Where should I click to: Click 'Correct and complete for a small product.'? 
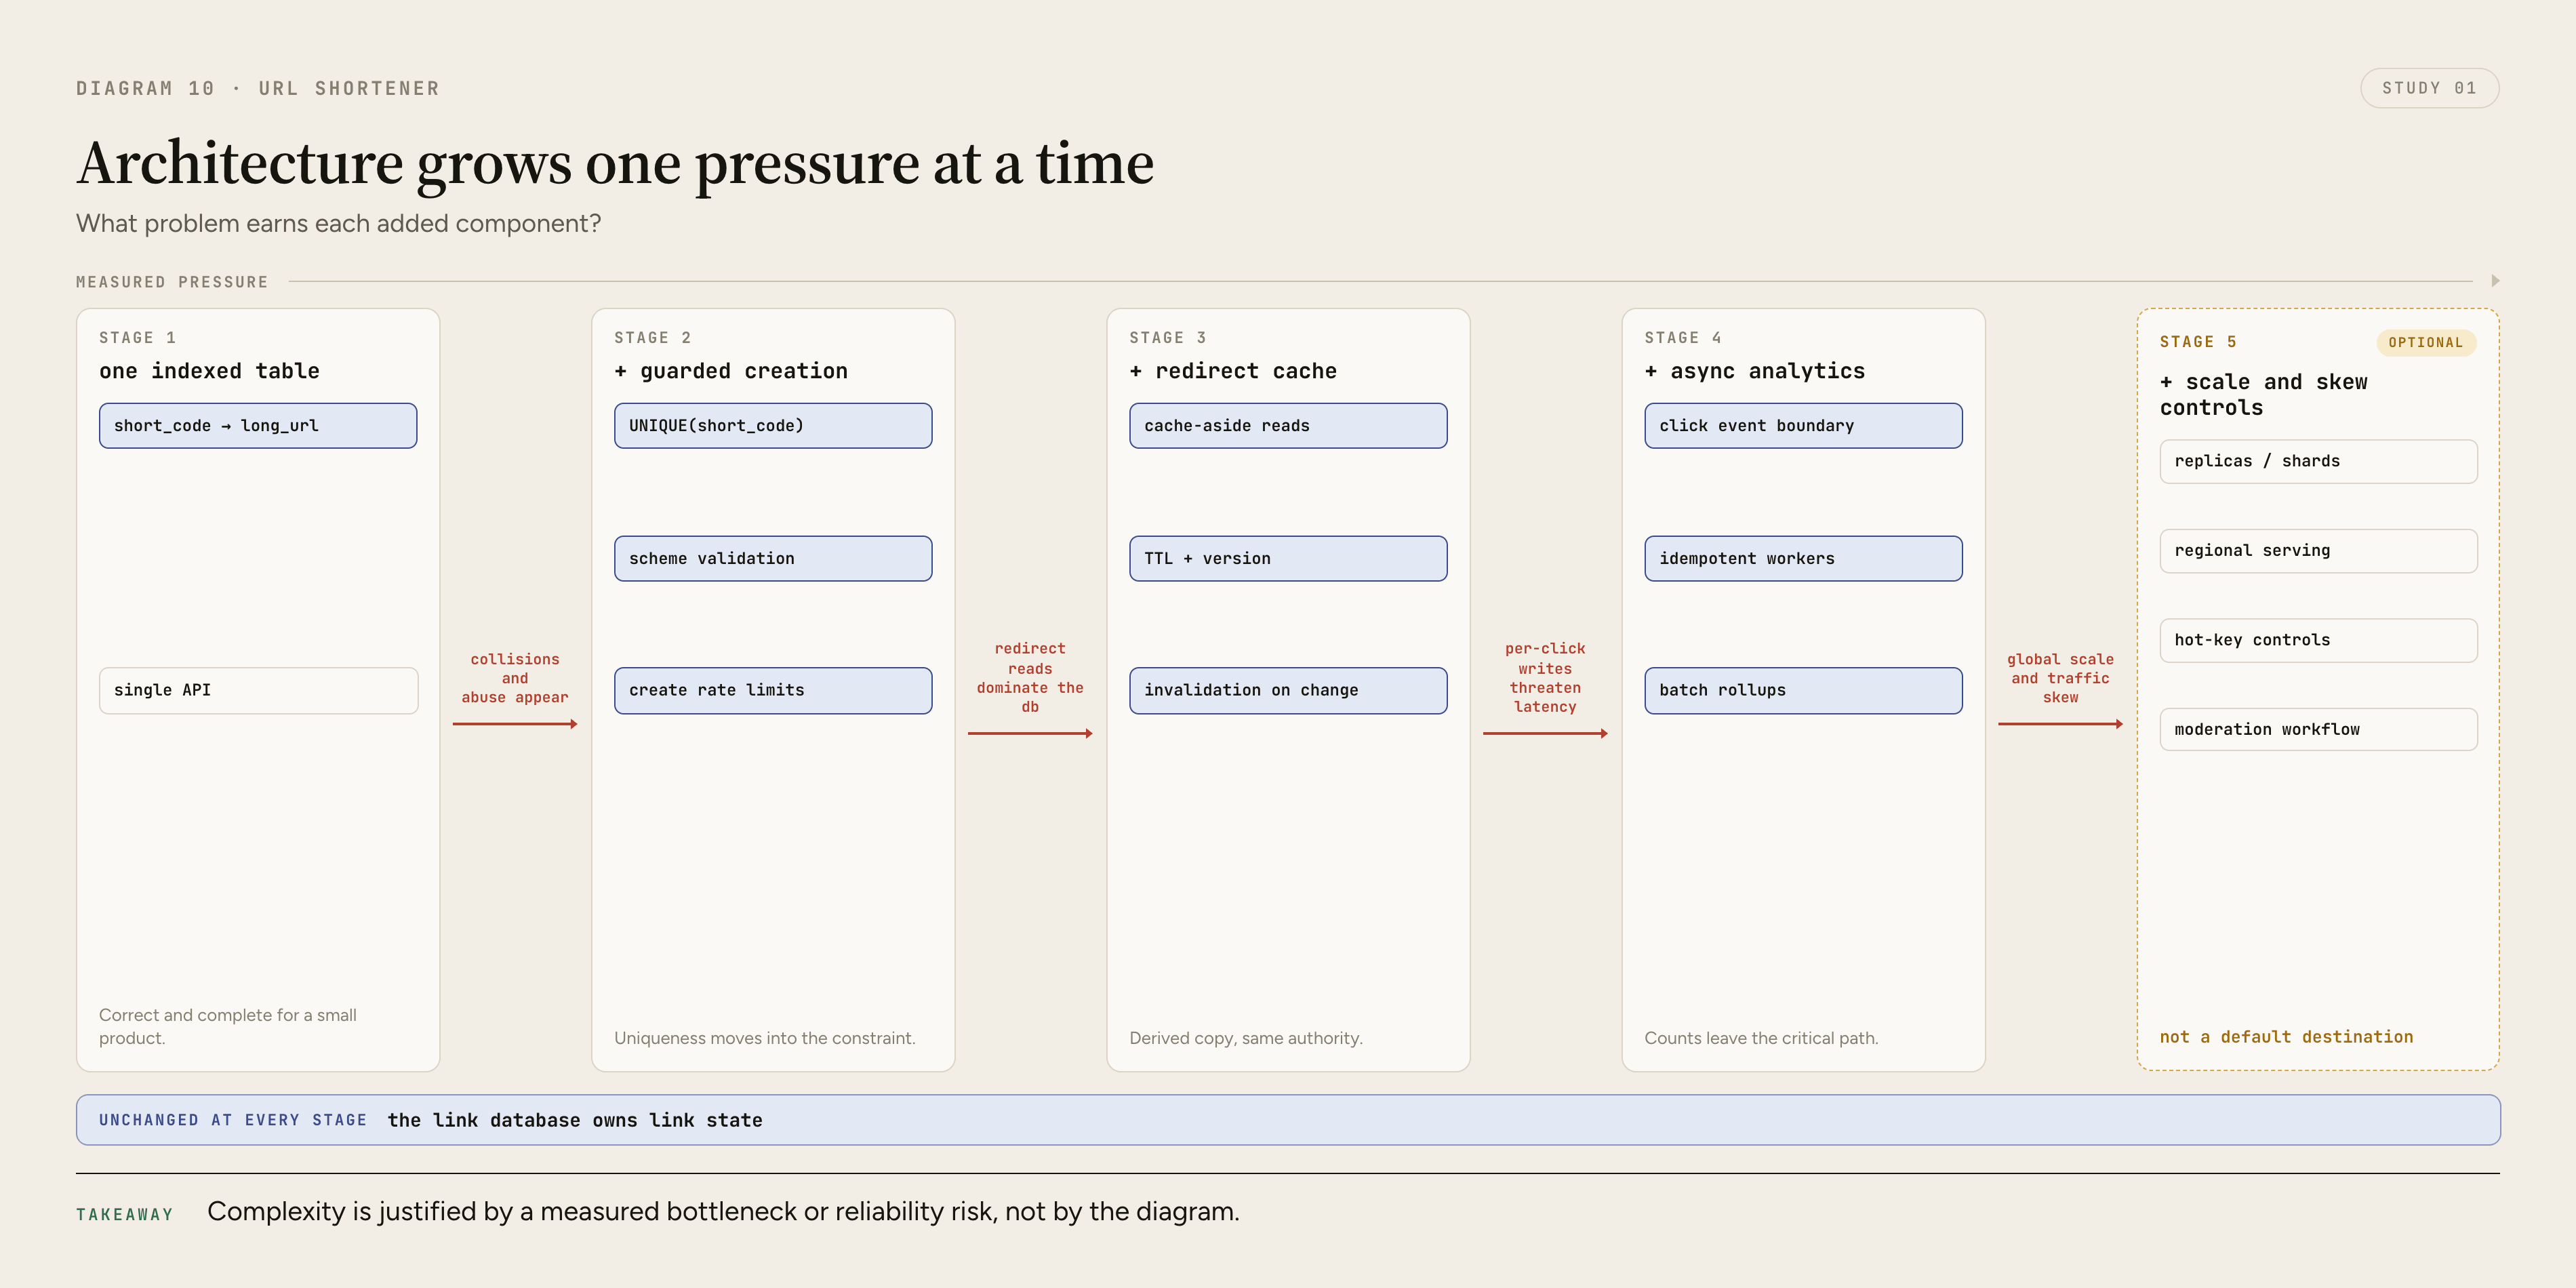pos(228,1026)
